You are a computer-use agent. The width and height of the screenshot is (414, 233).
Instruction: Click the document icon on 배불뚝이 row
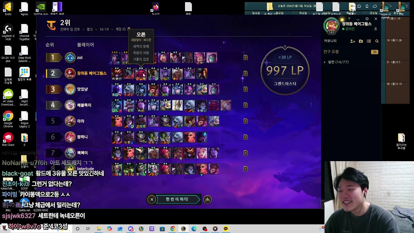pyautogui.click(x=245, y=105)
